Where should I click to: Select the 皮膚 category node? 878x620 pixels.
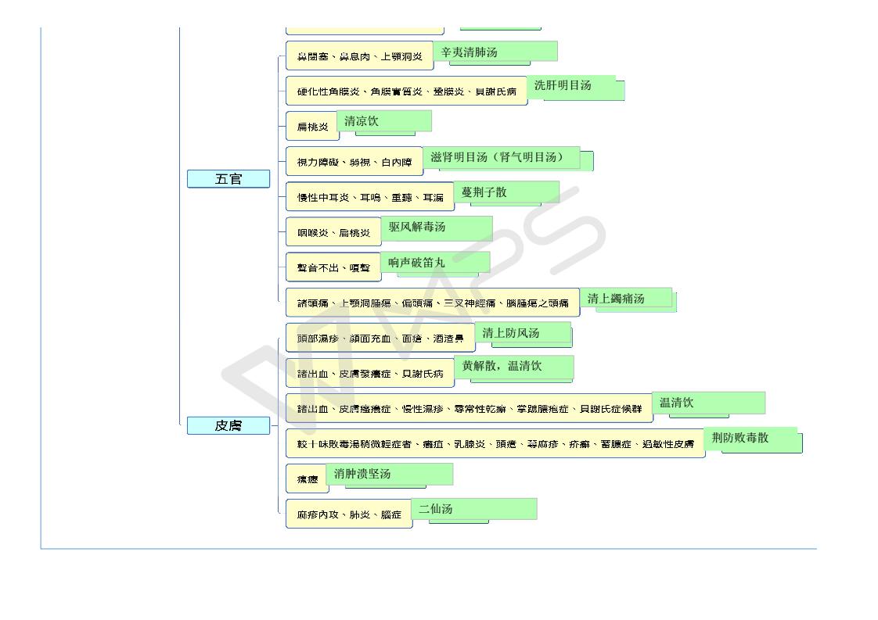[228, 426]
